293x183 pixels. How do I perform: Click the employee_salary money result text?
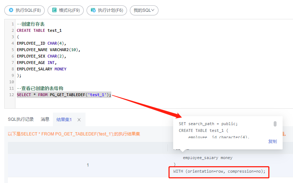pos(207,158)
